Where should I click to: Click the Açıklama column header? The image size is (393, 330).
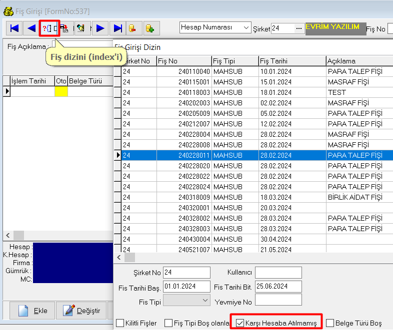point(359,61)
